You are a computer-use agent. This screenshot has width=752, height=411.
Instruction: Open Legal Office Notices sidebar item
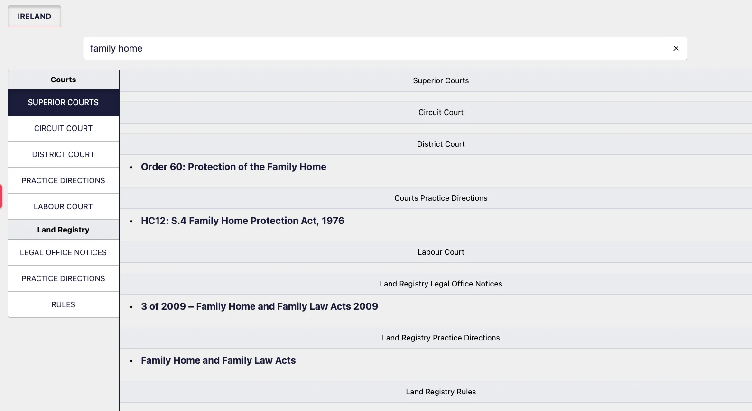coord(63,252)
